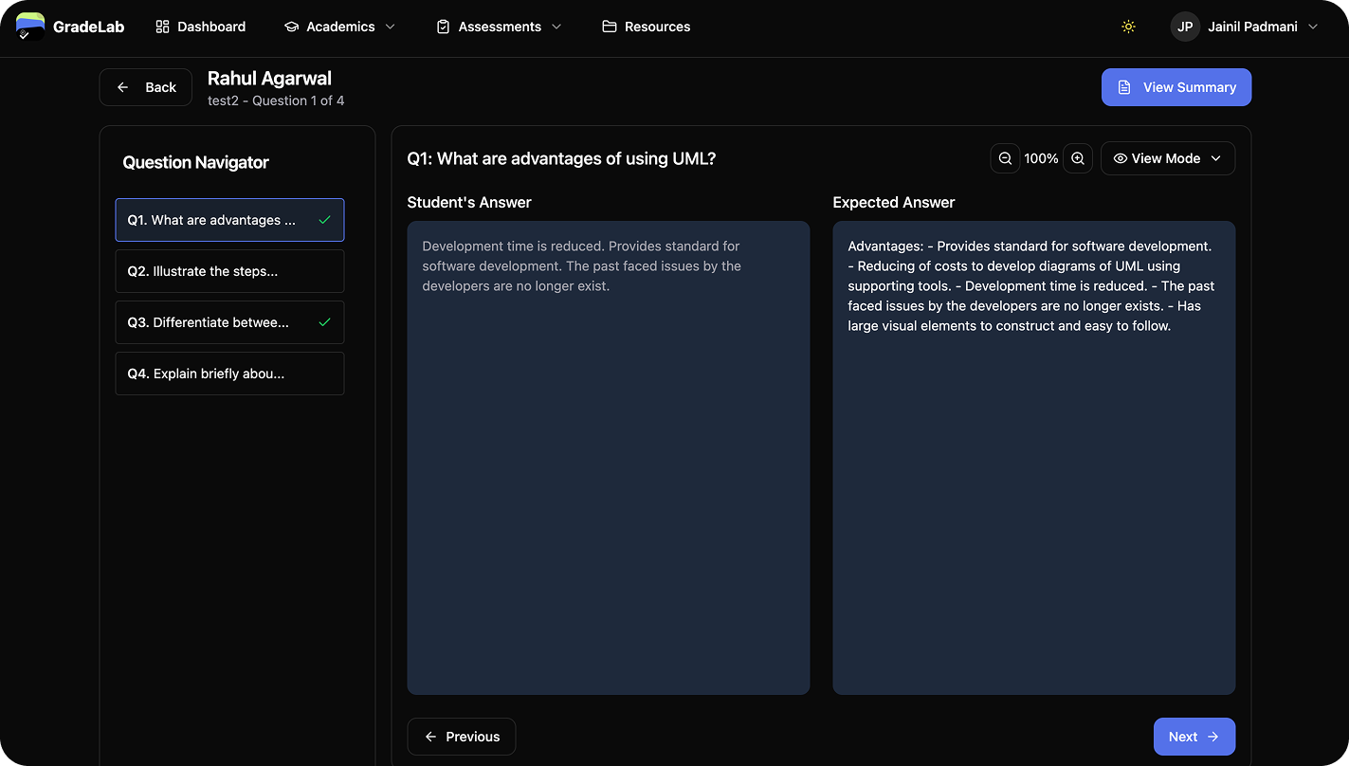Click the View Summary button
Screen dimensions: 1349x766
click(1176, 86)
